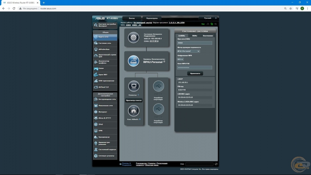
Task: Switch to the Status tab in system panel
Action: point(208,36)
